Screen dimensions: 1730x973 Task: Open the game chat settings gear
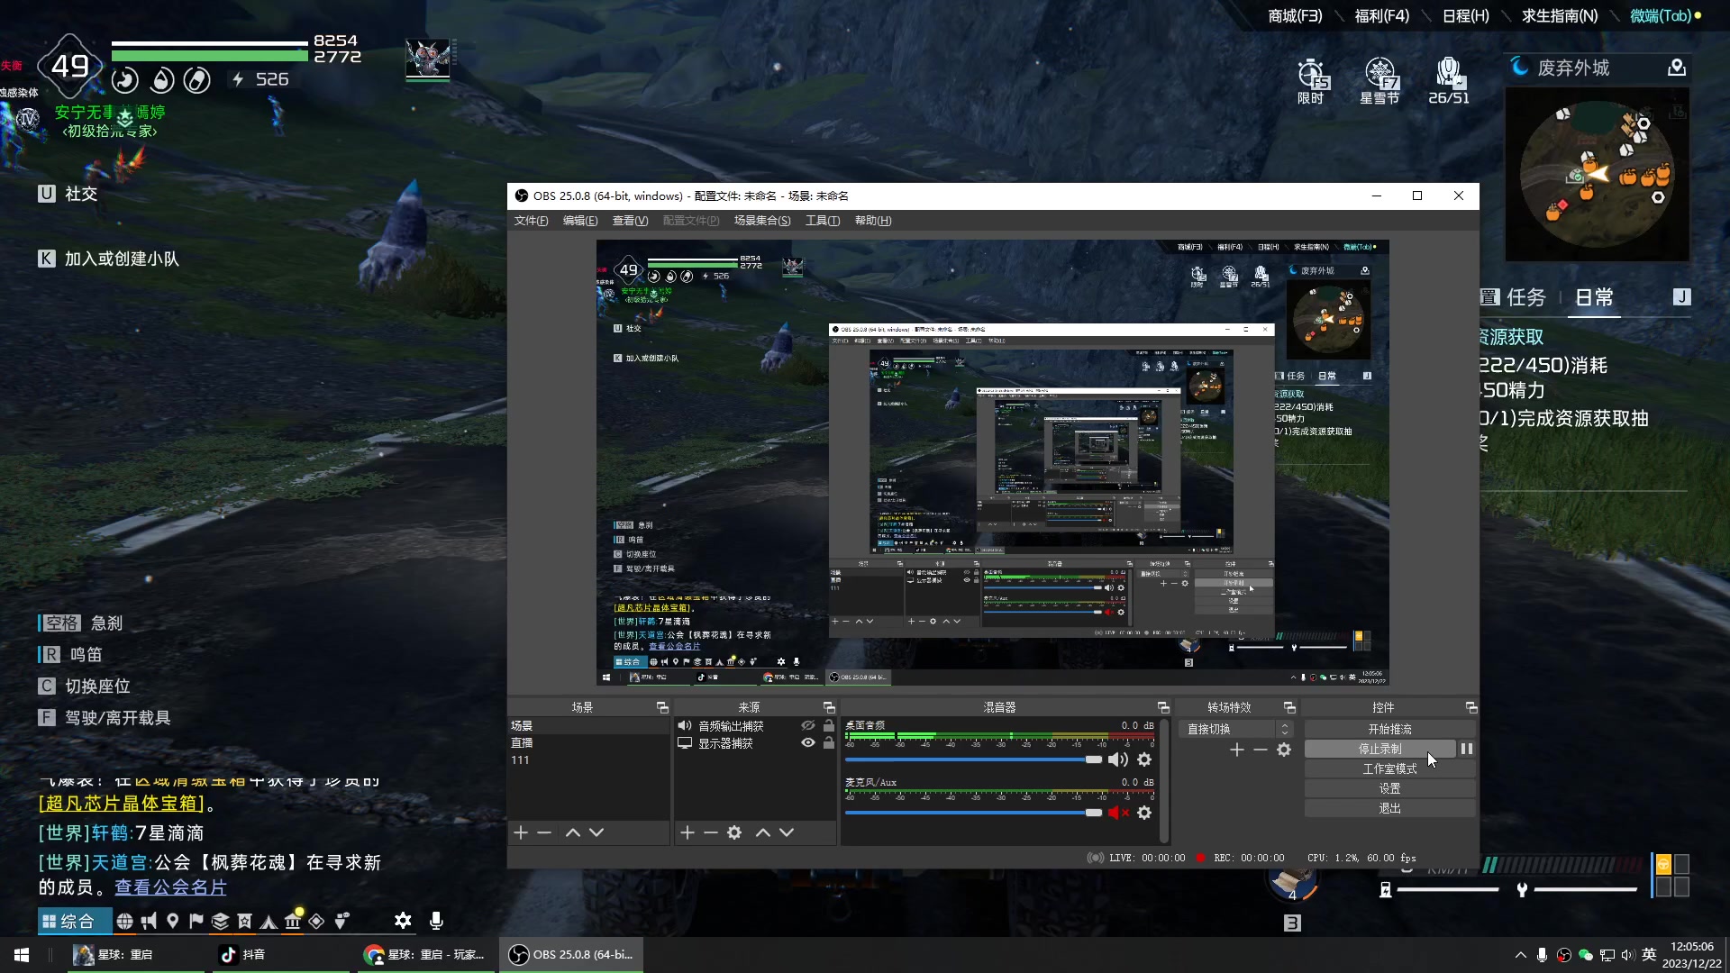[x=403, y=920]
